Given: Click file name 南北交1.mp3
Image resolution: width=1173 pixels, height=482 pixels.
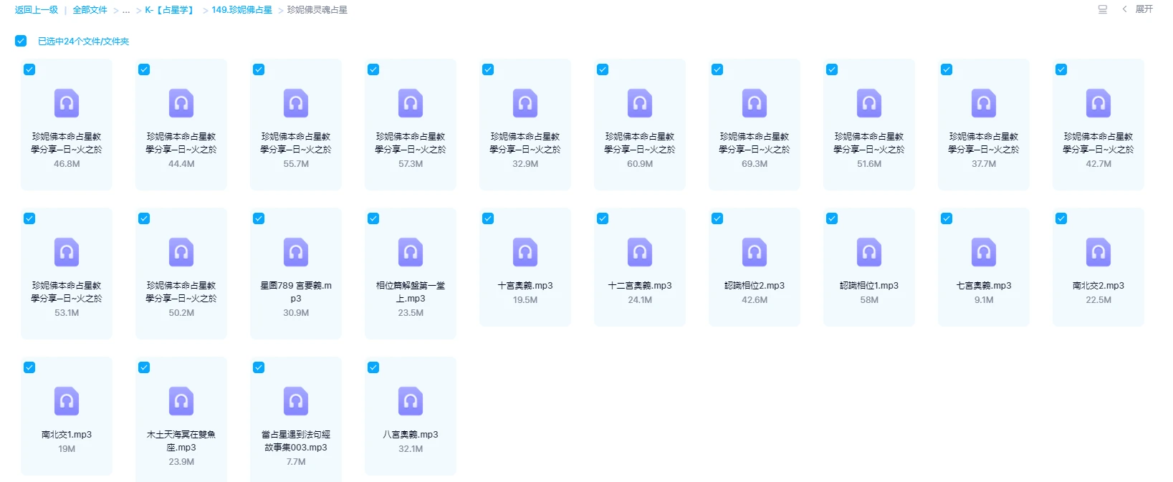Looking at the screenshot, I should coord(67,434).
